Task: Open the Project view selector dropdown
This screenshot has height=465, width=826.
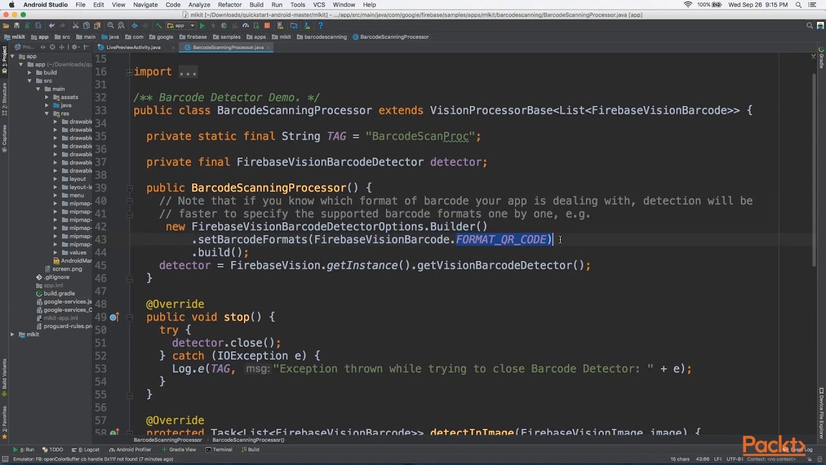Action: coord(29,47)
